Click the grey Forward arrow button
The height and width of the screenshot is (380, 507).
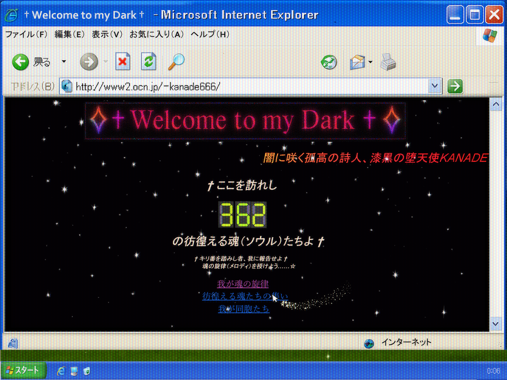[89, 62]
